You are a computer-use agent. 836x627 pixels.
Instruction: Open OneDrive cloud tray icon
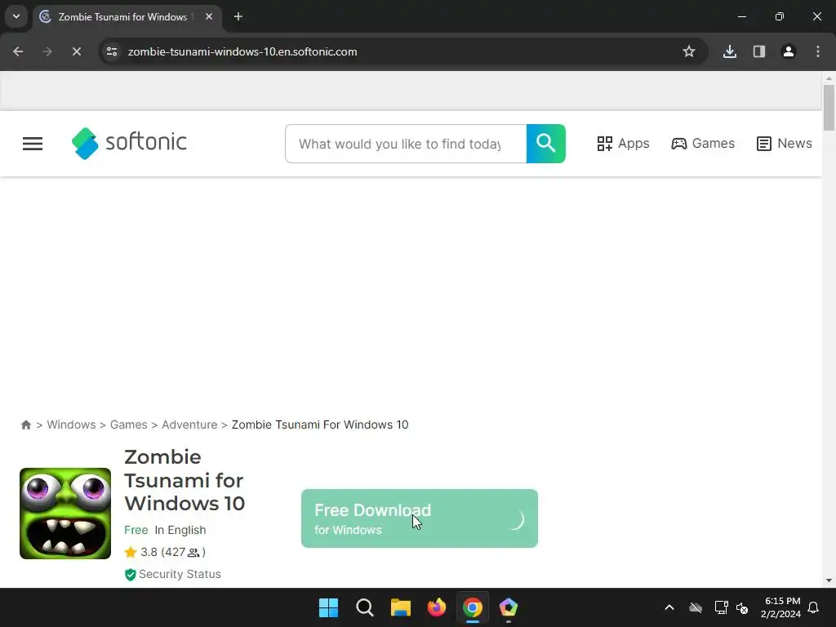pos(696,607)
